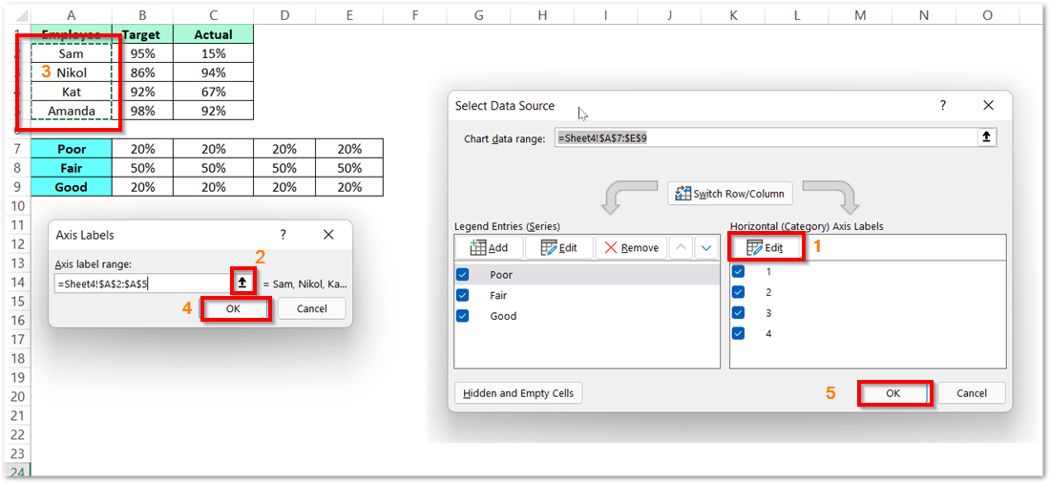Toggle category label 1 checkbox

click(738, 272)
